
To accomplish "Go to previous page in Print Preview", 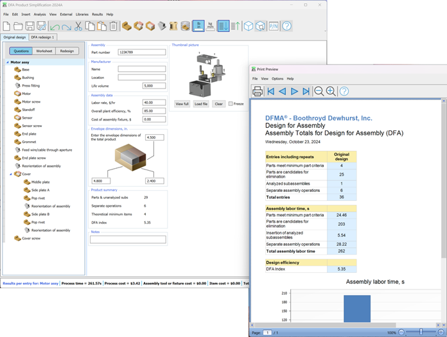I will [x=282, y=91].
